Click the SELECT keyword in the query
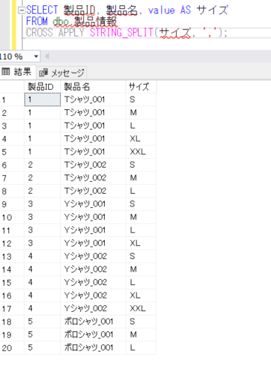 (42, 10)
